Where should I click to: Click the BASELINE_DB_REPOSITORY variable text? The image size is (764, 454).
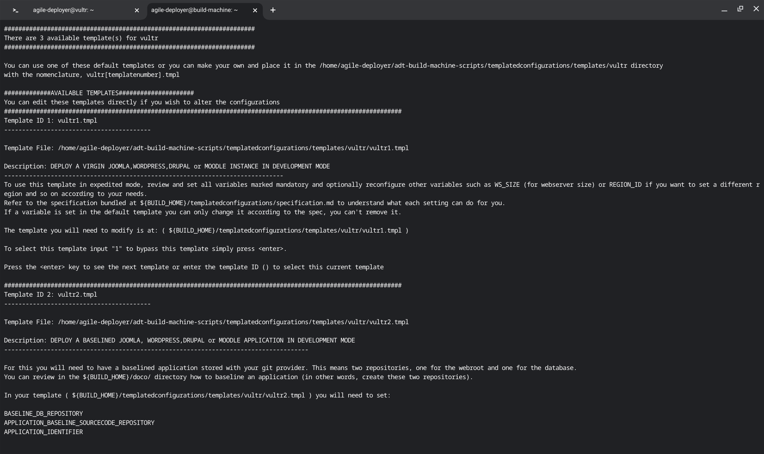tap(43, 414)
